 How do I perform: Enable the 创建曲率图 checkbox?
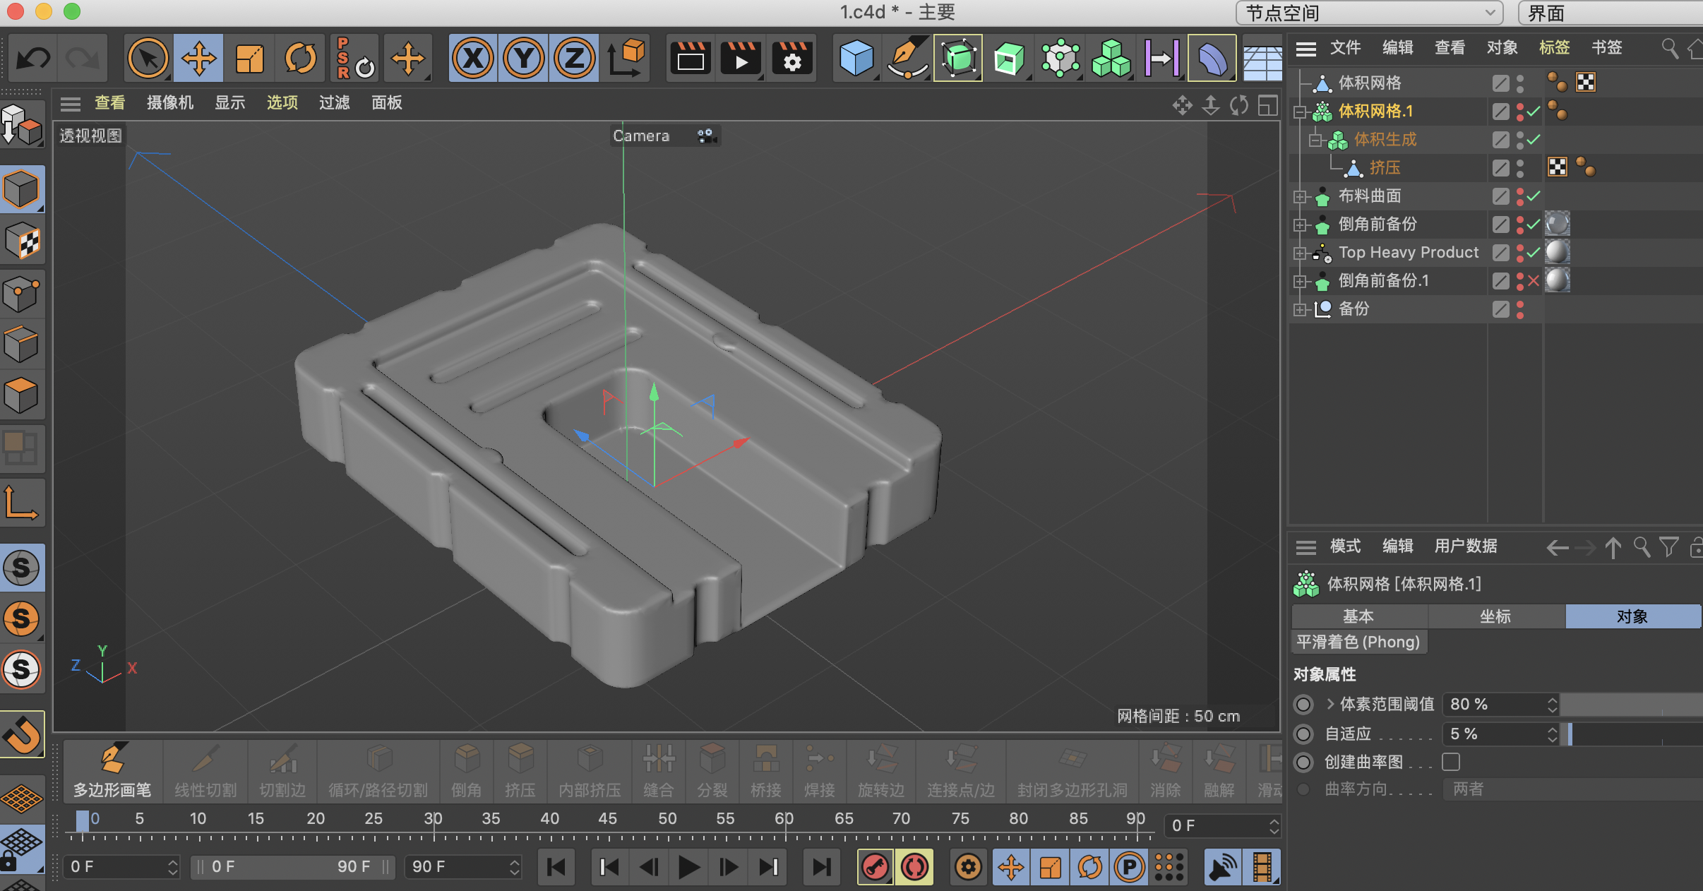coord(1451,762)
